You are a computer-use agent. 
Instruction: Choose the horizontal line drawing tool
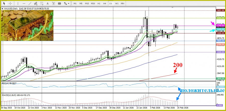[24, 4]
